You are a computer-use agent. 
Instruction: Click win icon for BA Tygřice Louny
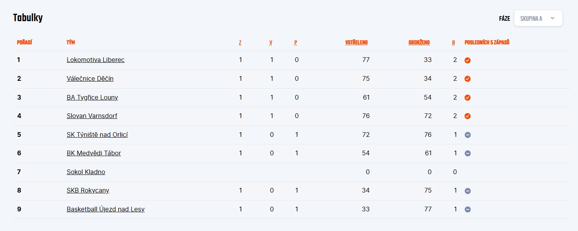(x=467, y=98)
